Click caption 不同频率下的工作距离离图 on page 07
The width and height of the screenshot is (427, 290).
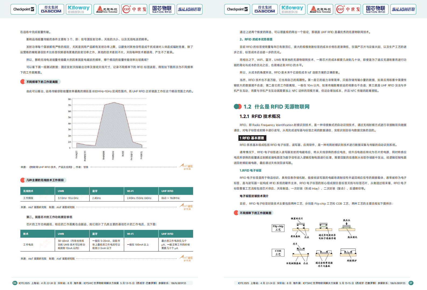coord(256,213)
